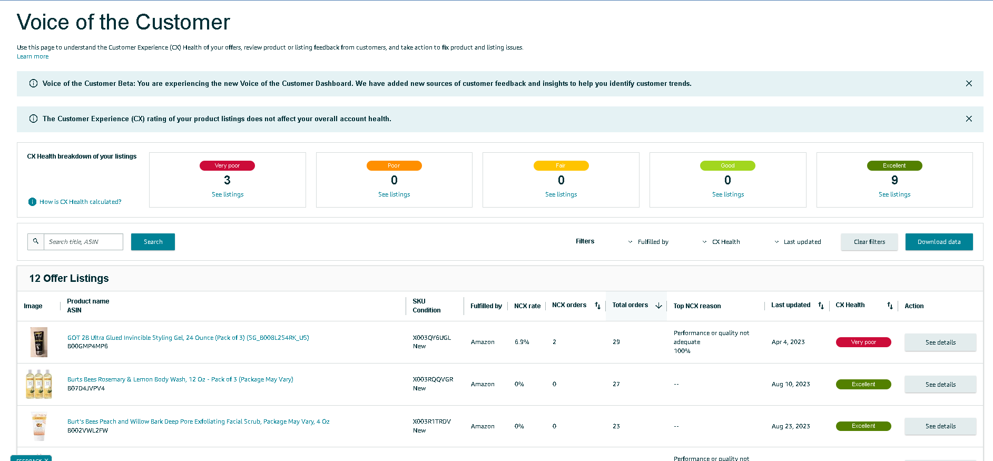Click Clear filters button
Viewport: 993px width, 461px height.
pos(869,242)
